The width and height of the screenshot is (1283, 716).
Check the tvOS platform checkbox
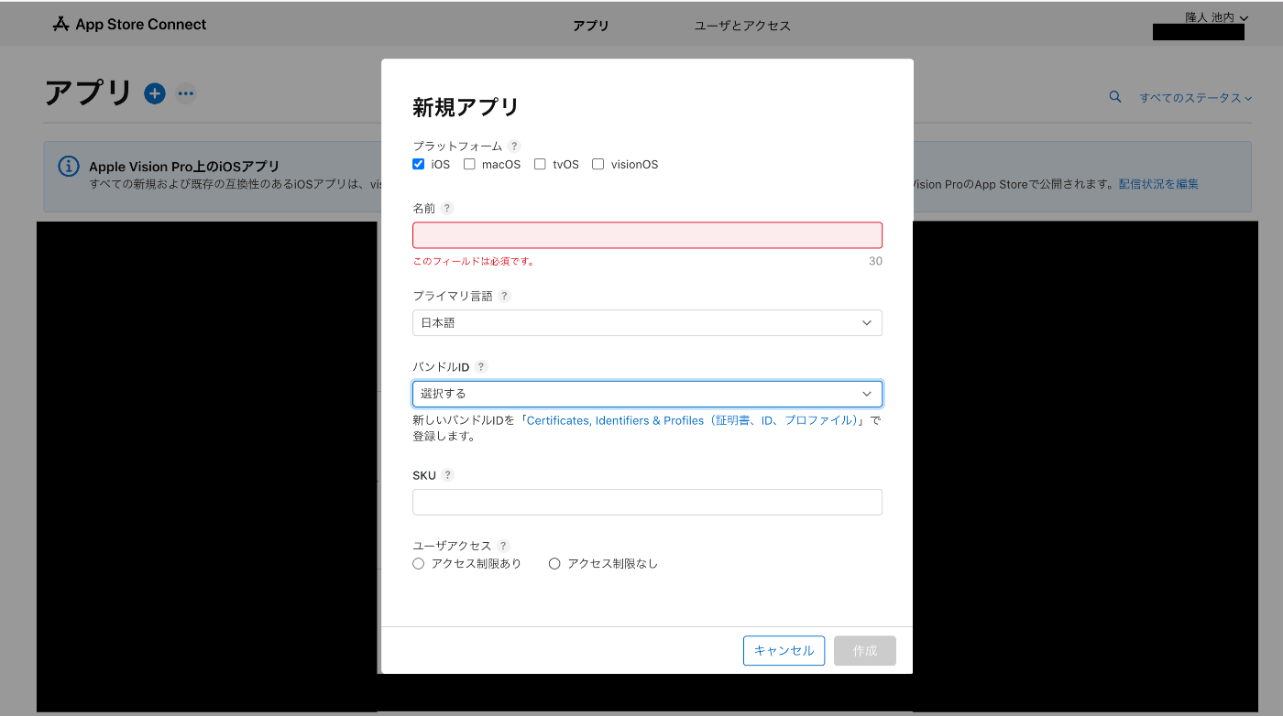tap(540, 164)
